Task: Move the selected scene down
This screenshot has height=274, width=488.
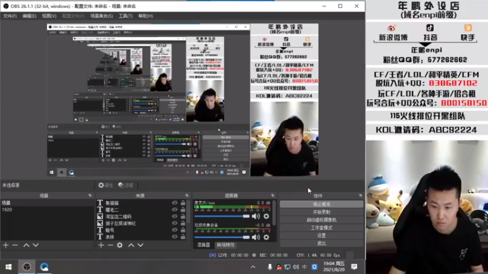Action: click(36, 245)
